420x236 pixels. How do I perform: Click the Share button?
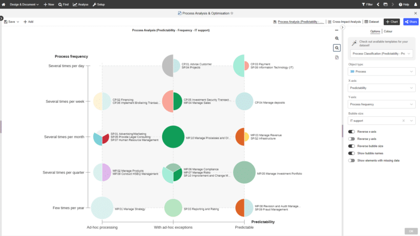point(410,22)
